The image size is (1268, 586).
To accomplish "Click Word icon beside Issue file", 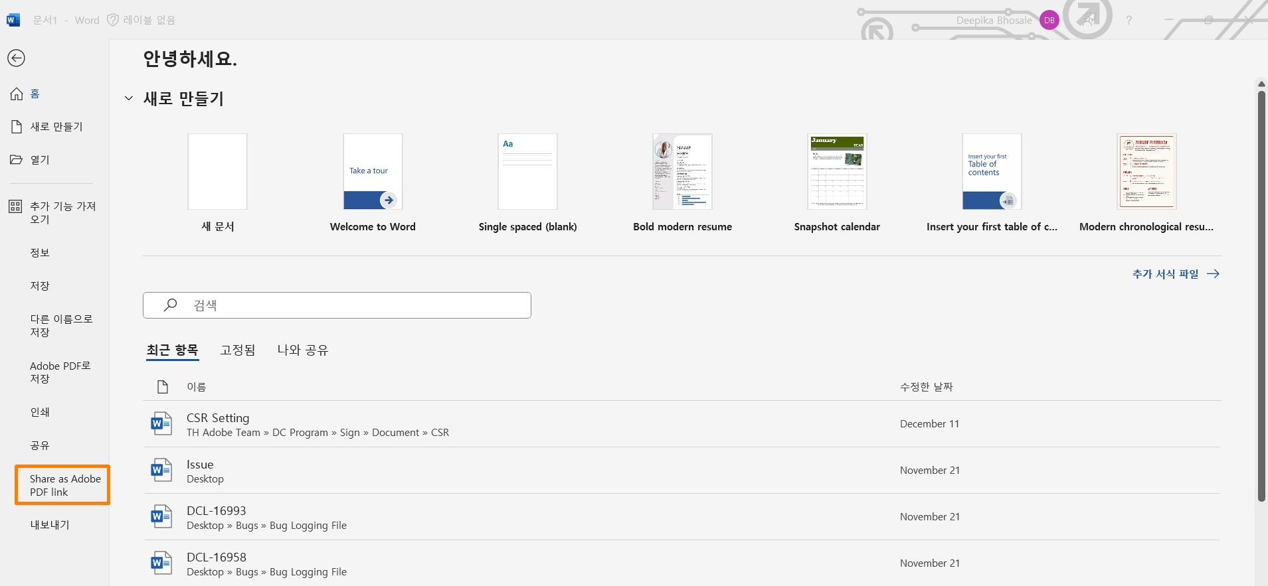I will pos(161,470).
